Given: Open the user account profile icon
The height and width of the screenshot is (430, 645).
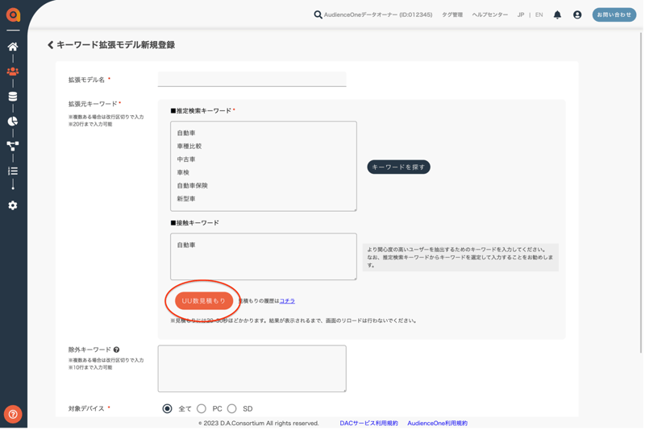Looking at the screenshot, I should point(577,14).
